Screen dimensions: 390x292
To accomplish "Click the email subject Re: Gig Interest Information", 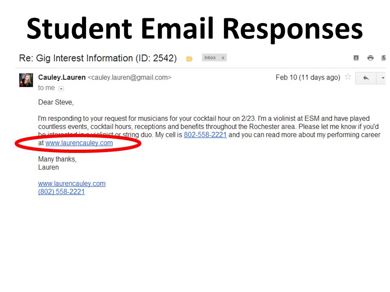I will (98, 58).
